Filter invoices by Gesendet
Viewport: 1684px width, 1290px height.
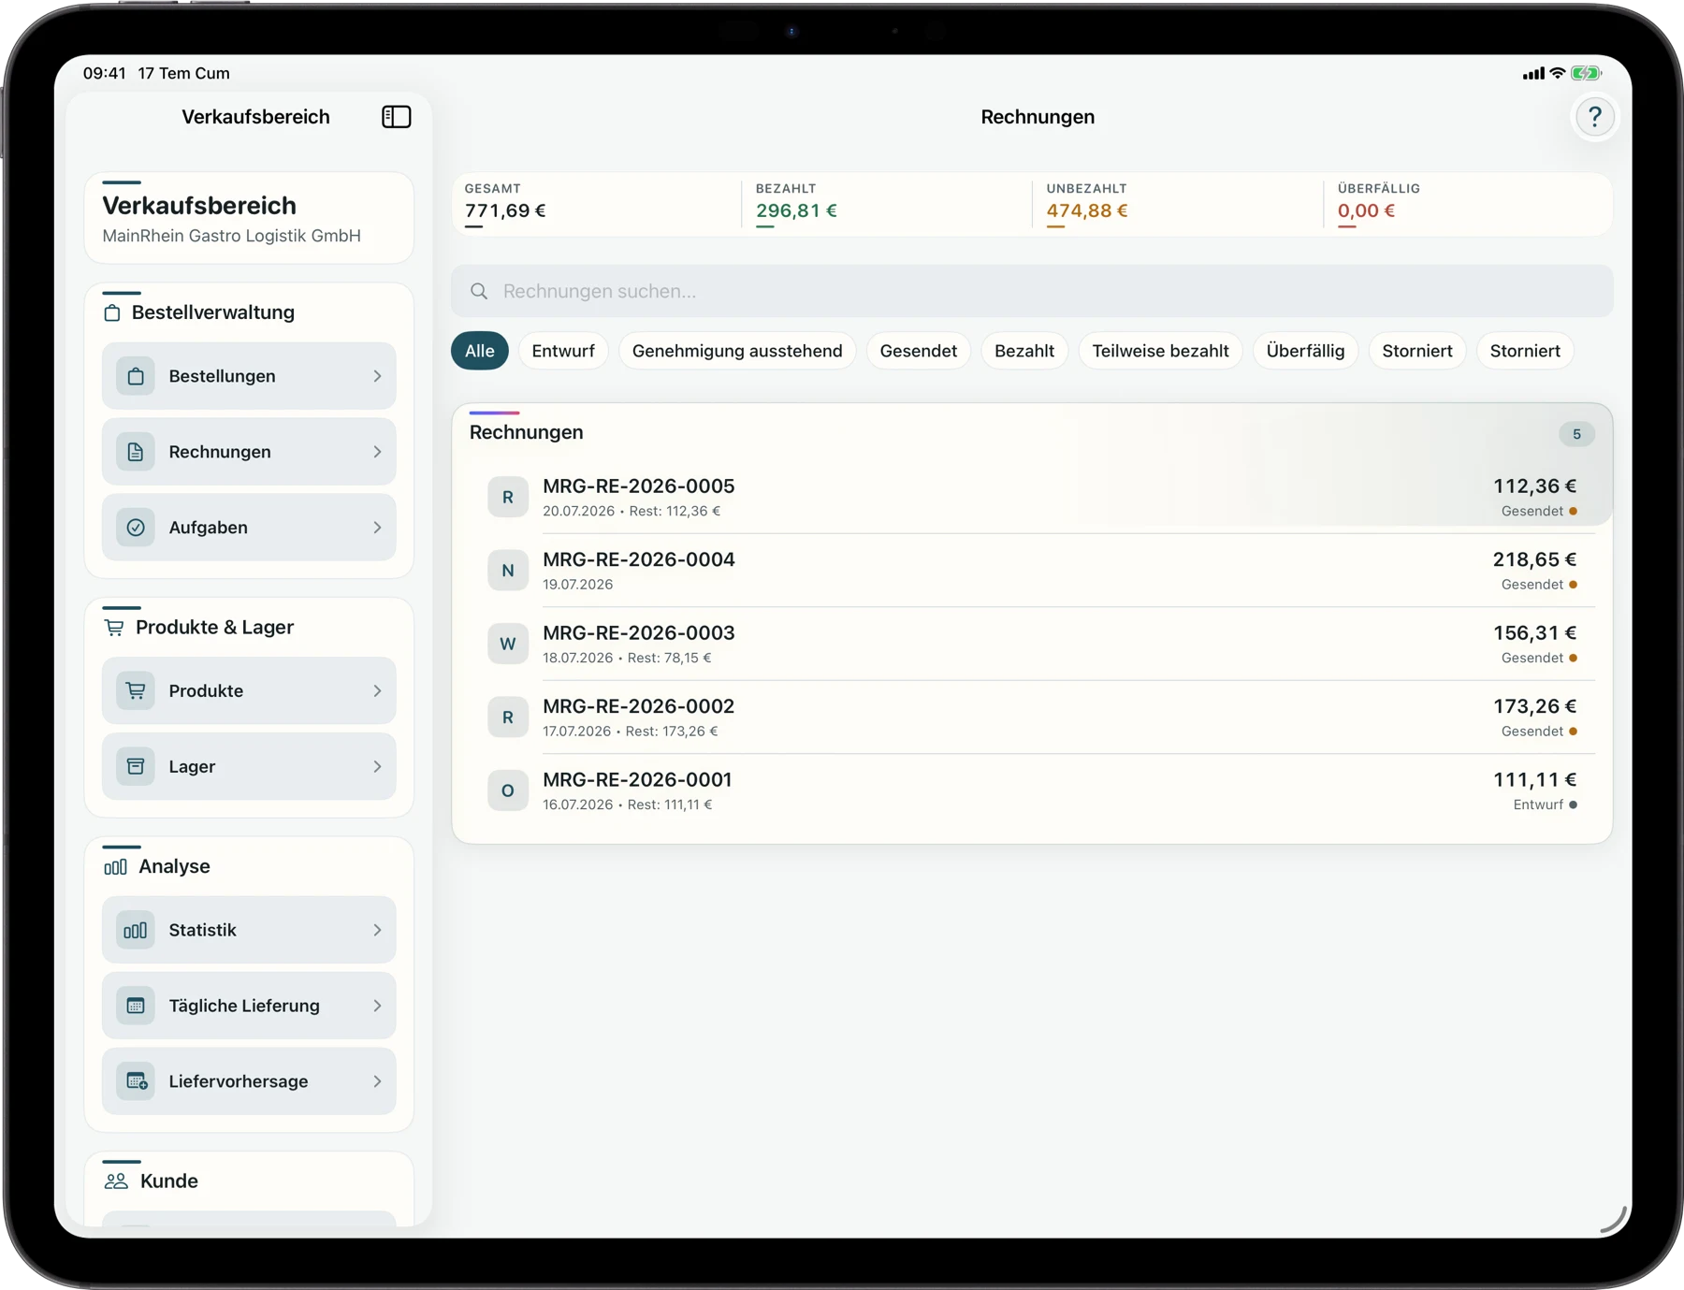point(918,351)
